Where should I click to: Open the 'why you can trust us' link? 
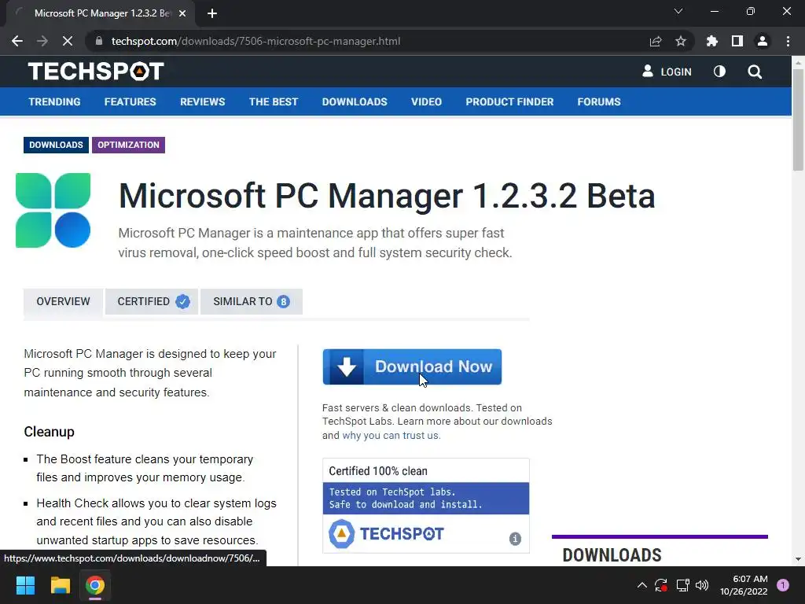pyautogui.click(x=390, y=436)
